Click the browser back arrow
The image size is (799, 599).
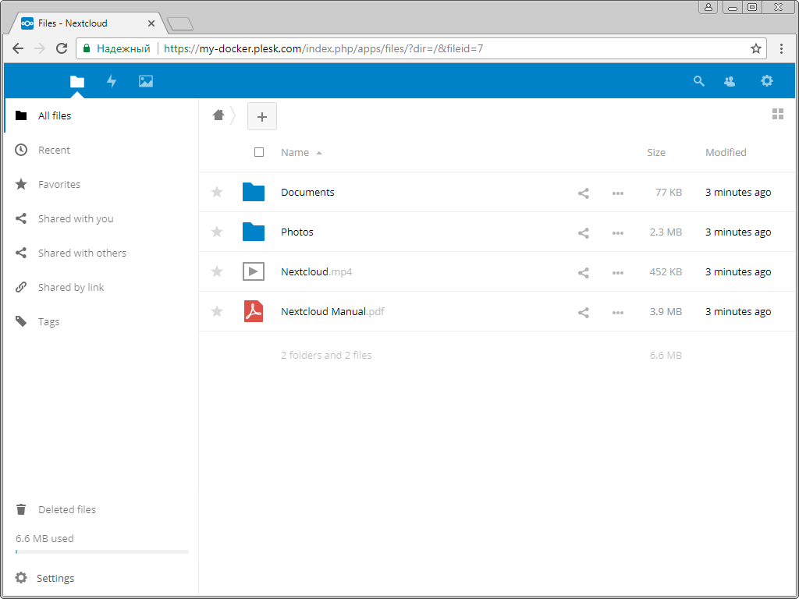coord(18,48)
